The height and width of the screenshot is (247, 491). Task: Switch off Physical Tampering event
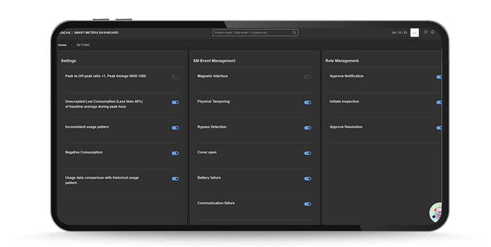click(308, 102)
